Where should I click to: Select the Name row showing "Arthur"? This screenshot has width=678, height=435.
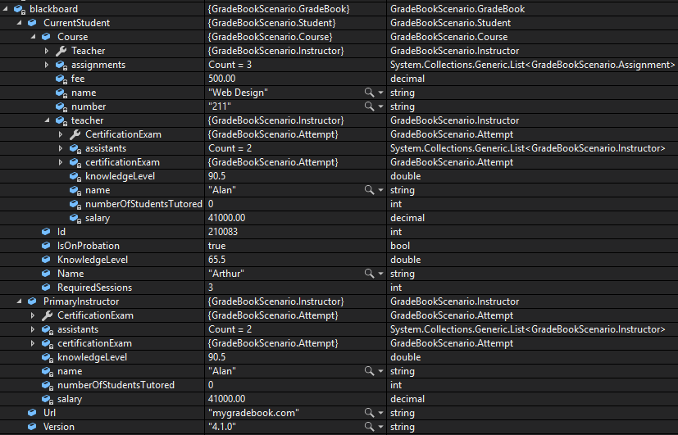[x=71, y=274]
